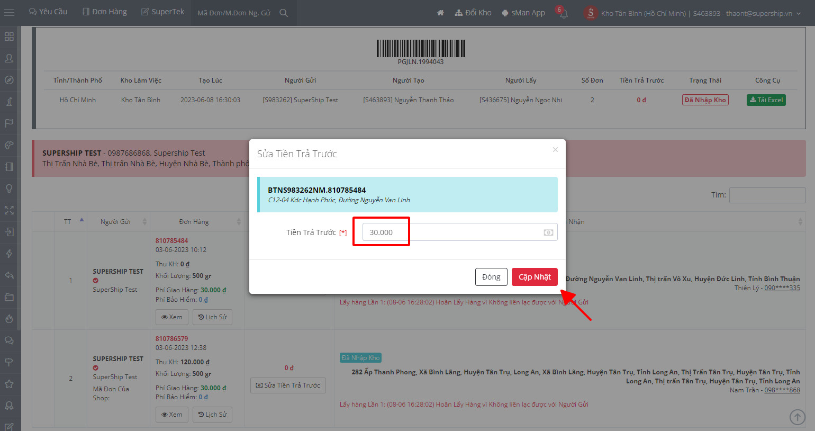The width and height of the screenshot is (815, 431).
Task: Open the lightning bolt sidebar icon
Action: (9, 254)
